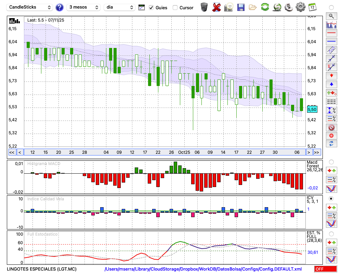The width and height of the screenshot is (342, 274).
Task: Open the Config.DEFAULT.xml file path link
Action: (x=203, y=269)
